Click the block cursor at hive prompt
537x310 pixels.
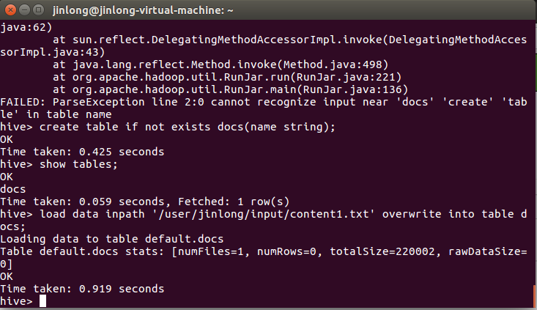[x=43, y=301]
